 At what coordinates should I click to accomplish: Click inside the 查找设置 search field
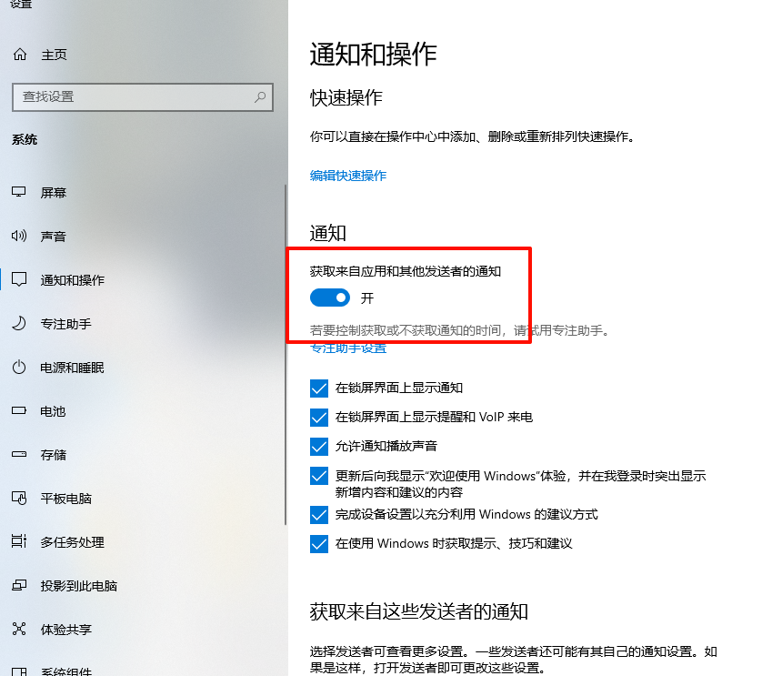[142, 97]
